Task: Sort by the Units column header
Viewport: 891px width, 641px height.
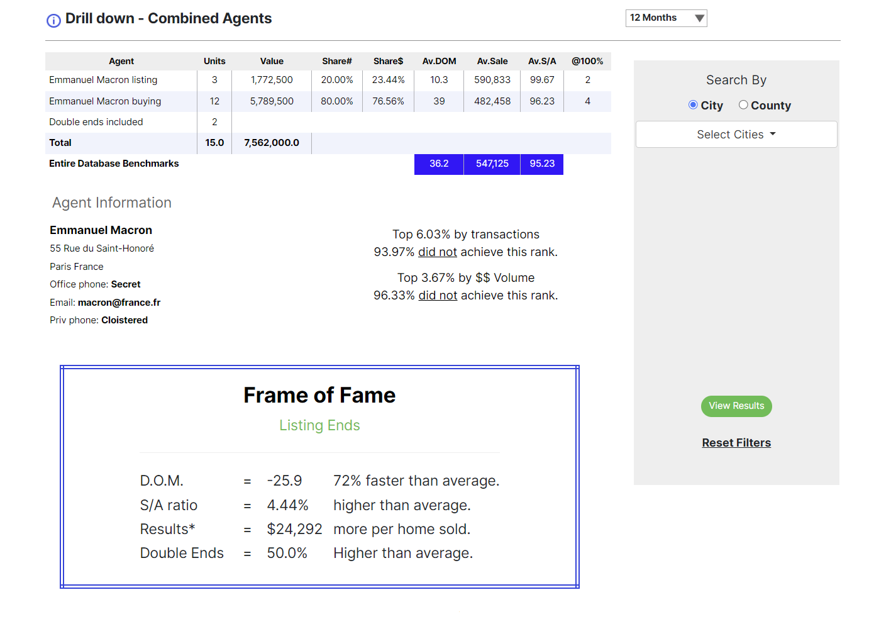Action: tap(214, 61)
